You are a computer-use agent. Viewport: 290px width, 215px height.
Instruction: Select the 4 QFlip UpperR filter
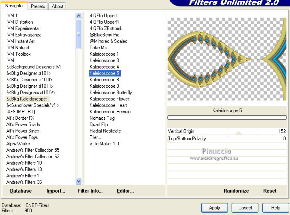[104, 22]
